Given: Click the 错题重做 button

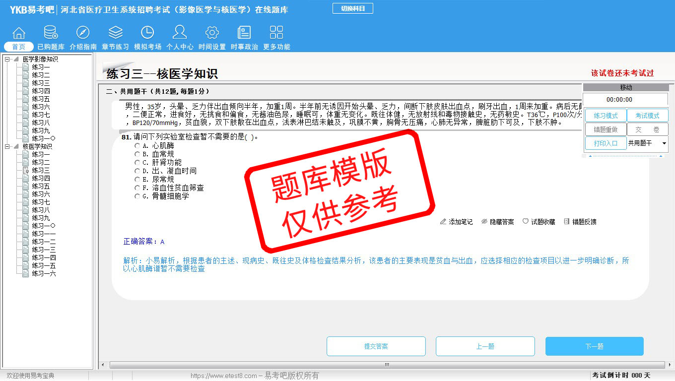Looking at the screenshot, I should tap(606, 129).
